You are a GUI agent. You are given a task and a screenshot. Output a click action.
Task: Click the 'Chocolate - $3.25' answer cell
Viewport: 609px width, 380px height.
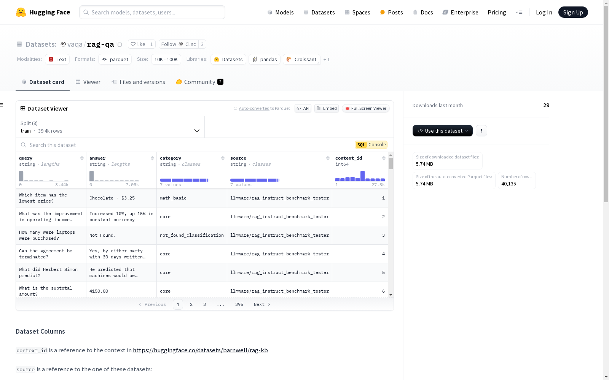point(121,198)
